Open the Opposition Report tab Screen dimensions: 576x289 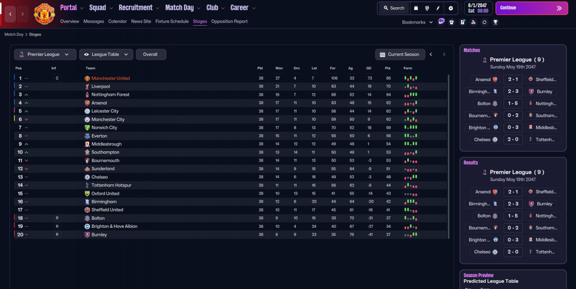pyautogui.click(x=229, y=21)
